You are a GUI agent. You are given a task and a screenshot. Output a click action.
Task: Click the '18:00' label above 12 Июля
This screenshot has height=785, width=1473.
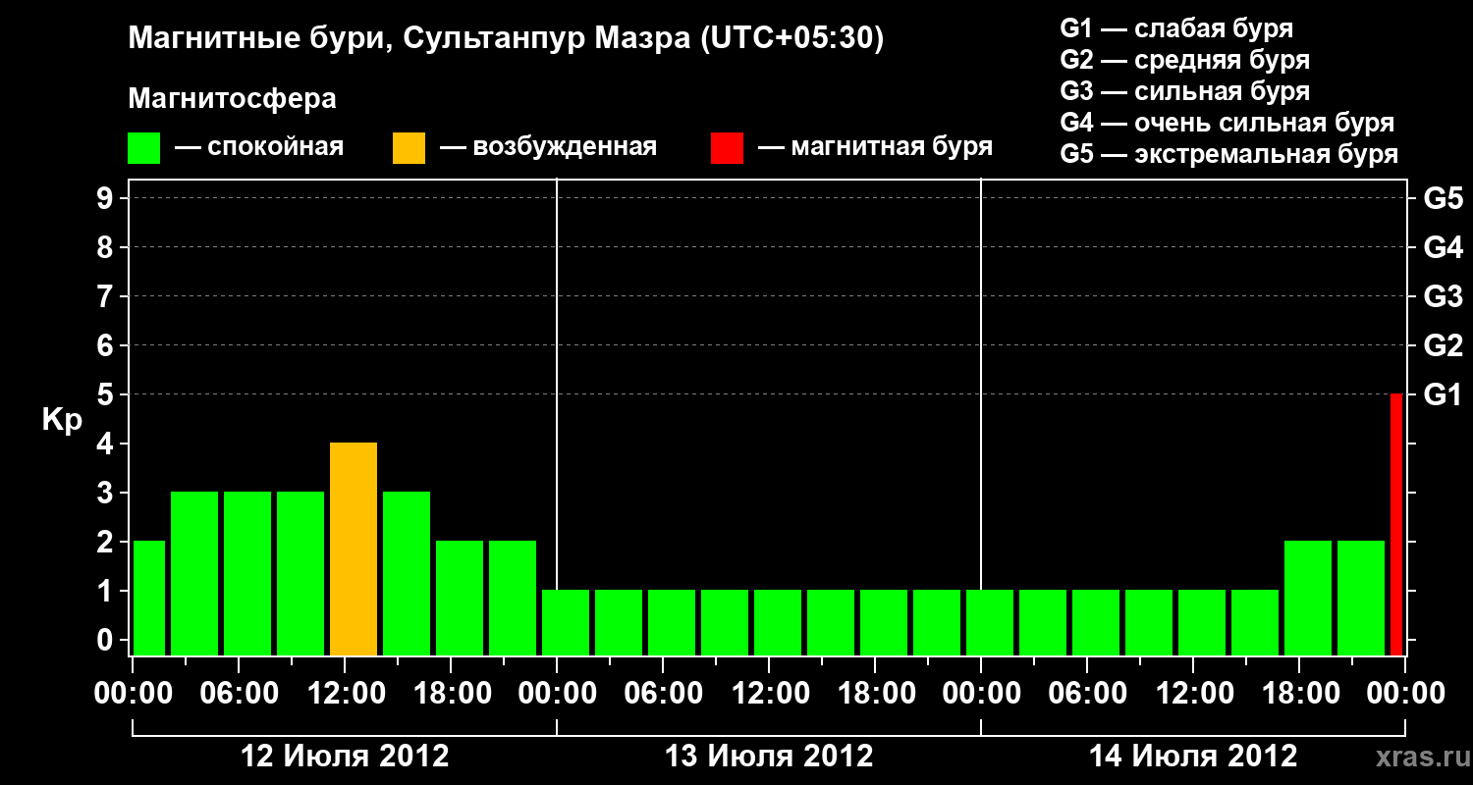pyautogui.click(x=451, y=694)
